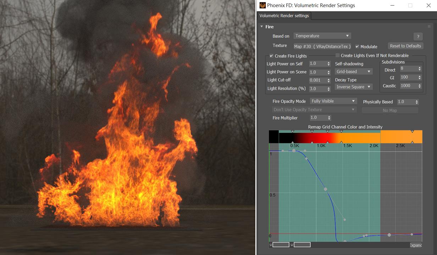
Task: Increase Fire Multiplier using the up spinner arrow
Action: pyautogui.click(x=329, y=116)
